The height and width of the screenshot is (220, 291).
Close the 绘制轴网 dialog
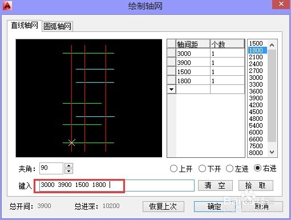pos(281,4)
